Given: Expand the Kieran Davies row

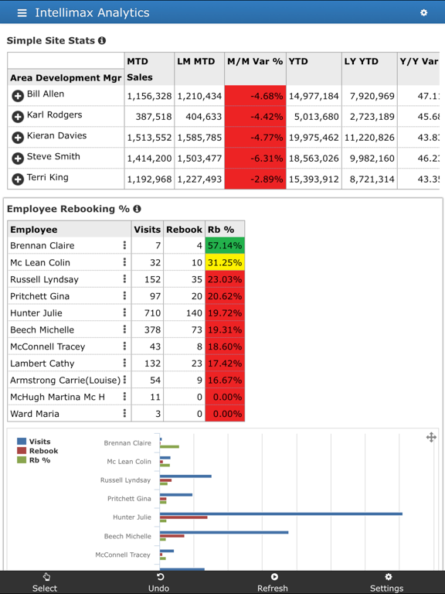Looking at the screenshot, I should click(x=18, y=138).
